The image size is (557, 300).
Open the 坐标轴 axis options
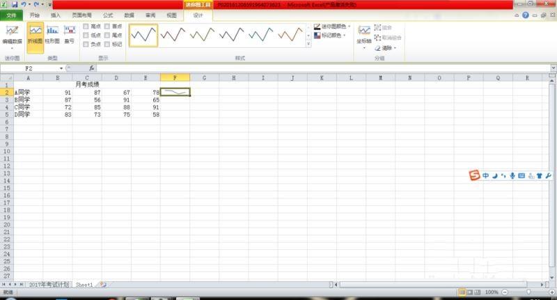(x=364, y=35)
